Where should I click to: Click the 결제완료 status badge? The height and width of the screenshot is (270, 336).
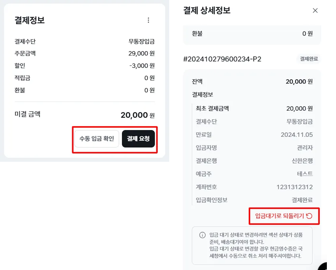(309, 59)
